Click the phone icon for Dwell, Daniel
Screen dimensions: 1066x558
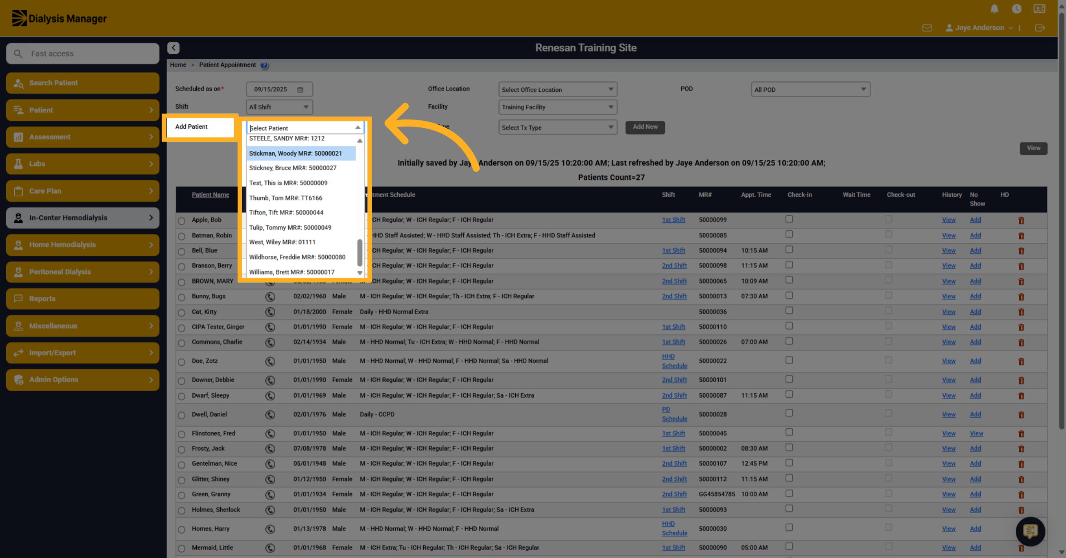coord(270,415)
